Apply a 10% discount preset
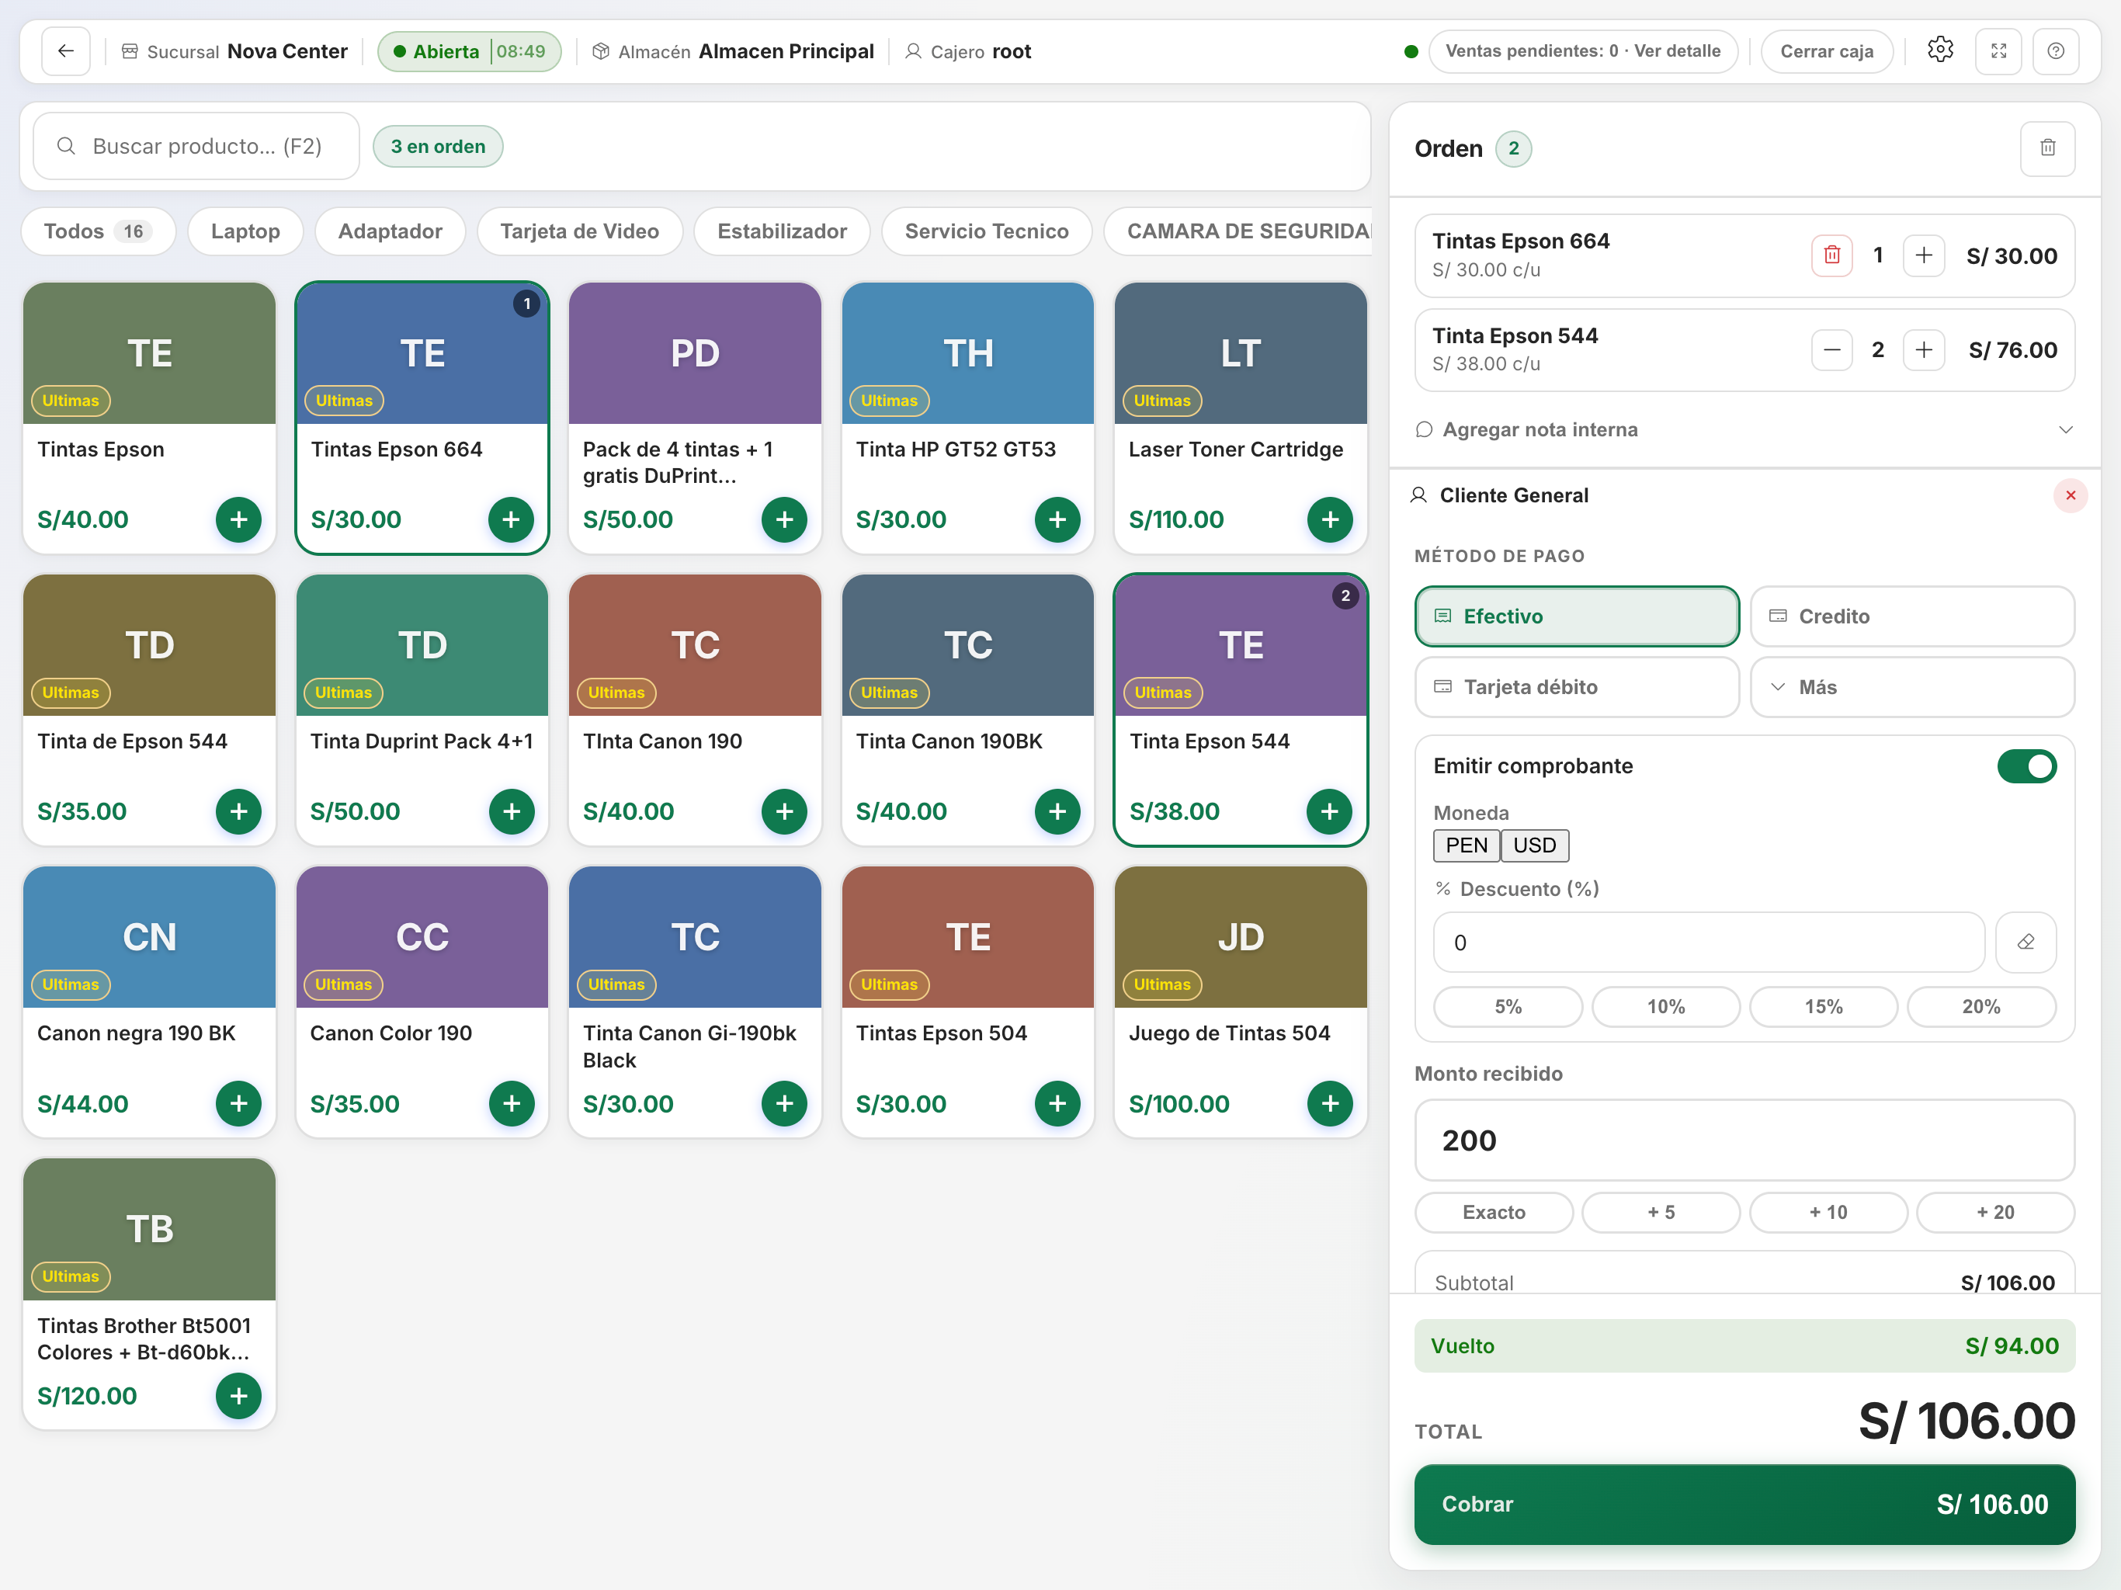Screen dimensions: 2121x1590 click(1665, 1006)
